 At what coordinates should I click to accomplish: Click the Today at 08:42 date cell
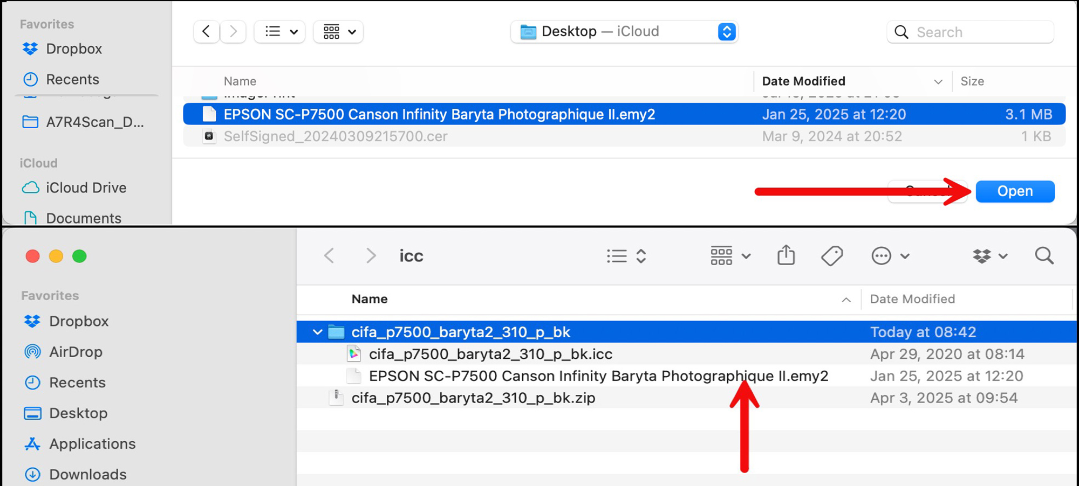tap(923, 332)
